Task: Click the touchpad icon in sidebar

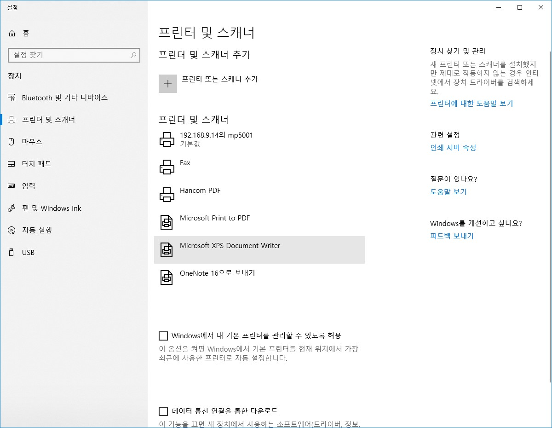Action: 12,164
